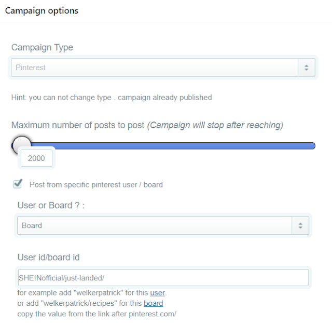Open the User or Board dropdown set to Board
The width and height of the screenshot is (332, 323).
pyautogui.click(x=156, y=225)
